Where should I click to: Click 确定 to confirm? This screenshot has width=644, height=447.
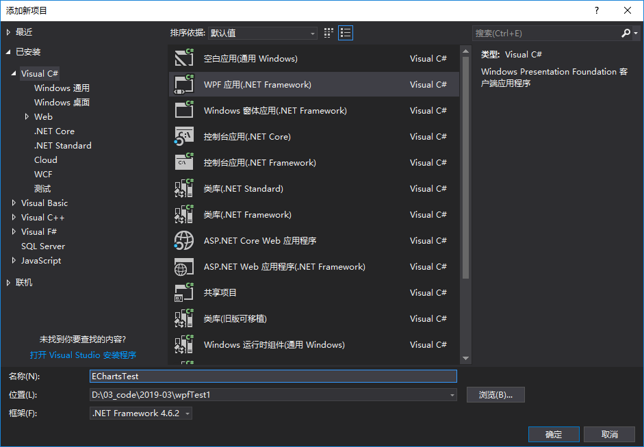[554, 434]
